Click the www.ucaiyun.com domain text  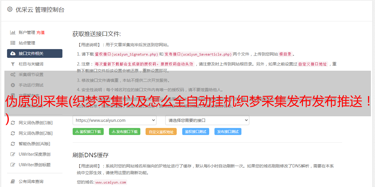pos(111,182)
